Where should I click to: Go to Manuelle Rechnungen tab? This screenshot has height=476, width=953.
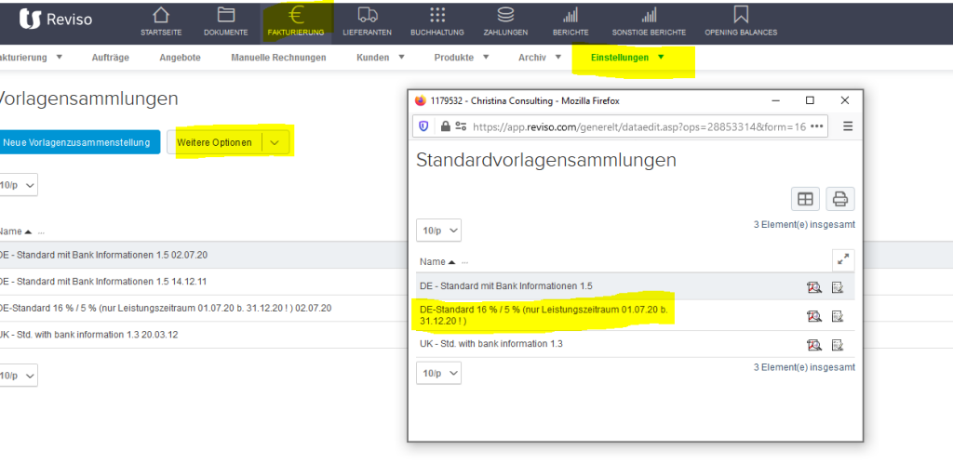pyautogui.click(x=278, y=58)
